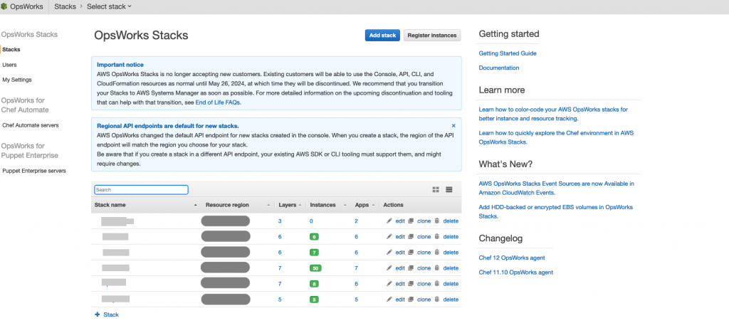Click delete in row with 5 instances
This screenshot has height=323, width=729.
[451, 300]
